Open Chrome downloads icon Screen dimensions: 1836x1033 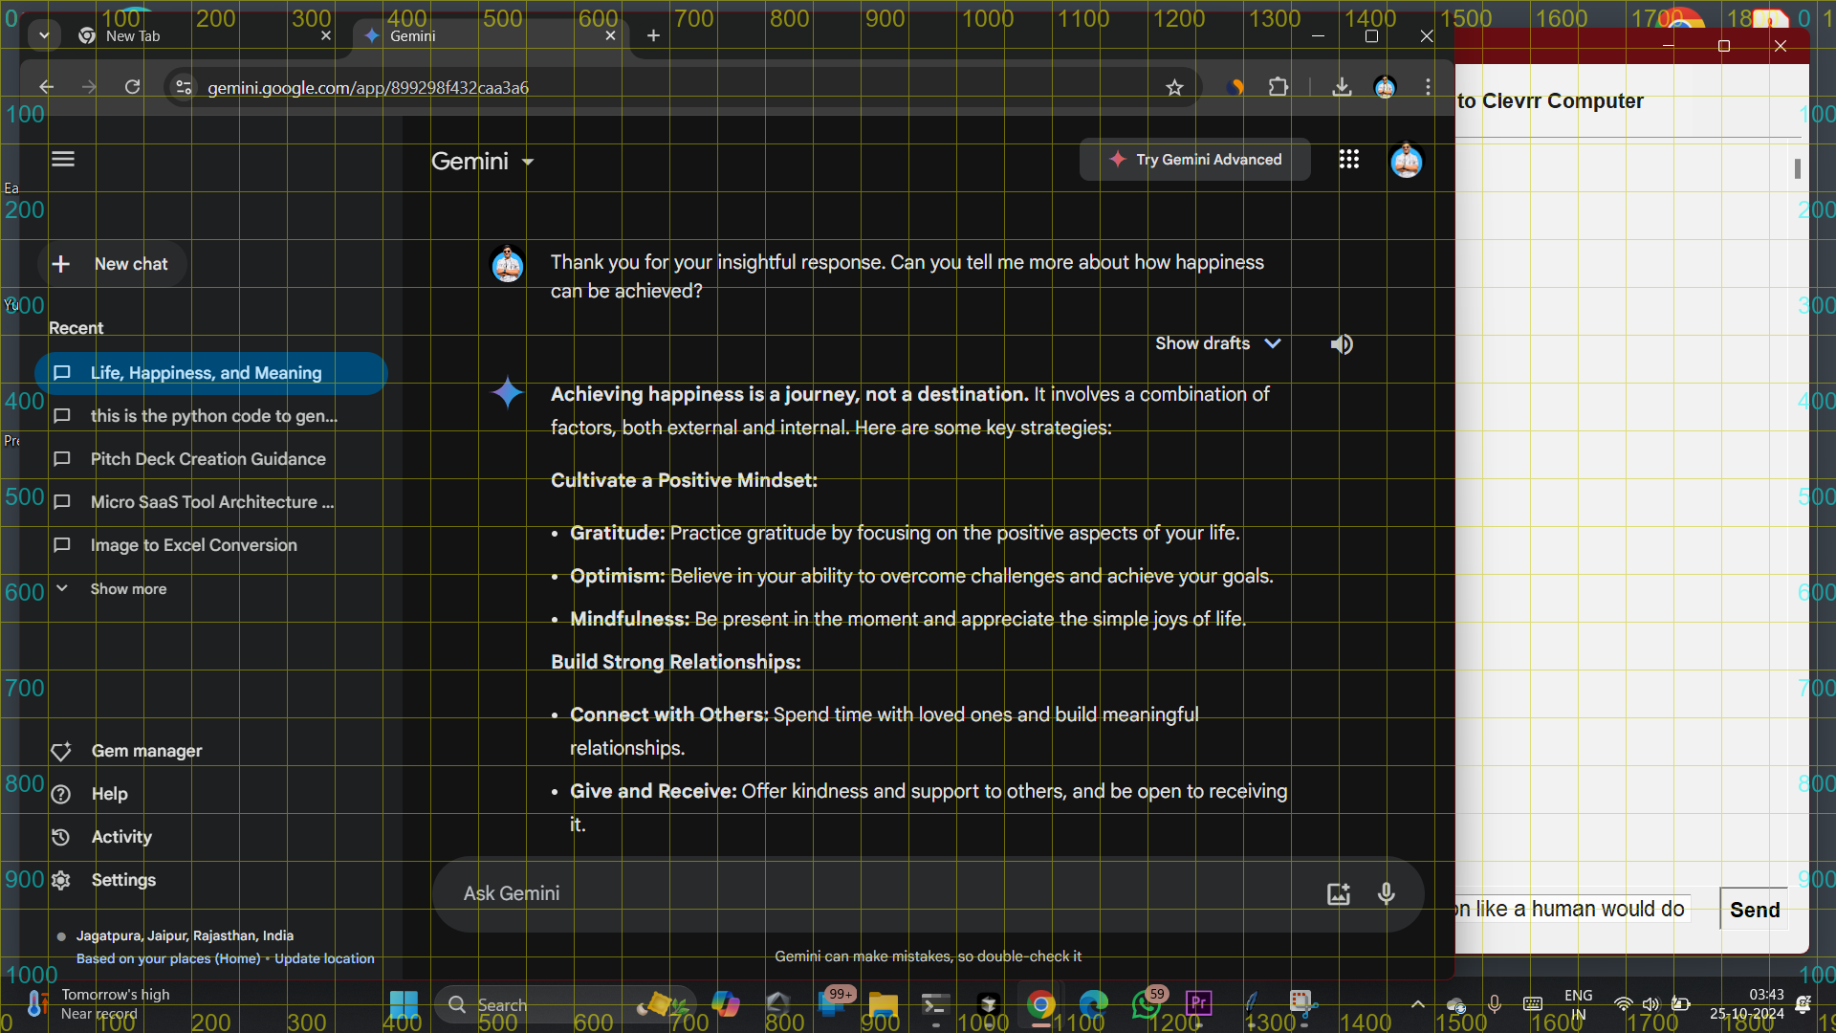(1342, 88)
